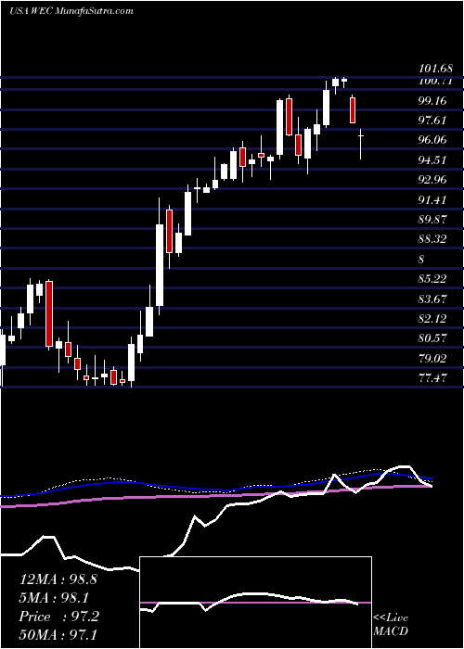464x649 pixels.
Task: Click the 82.12 price axis label
Action: 433,318
